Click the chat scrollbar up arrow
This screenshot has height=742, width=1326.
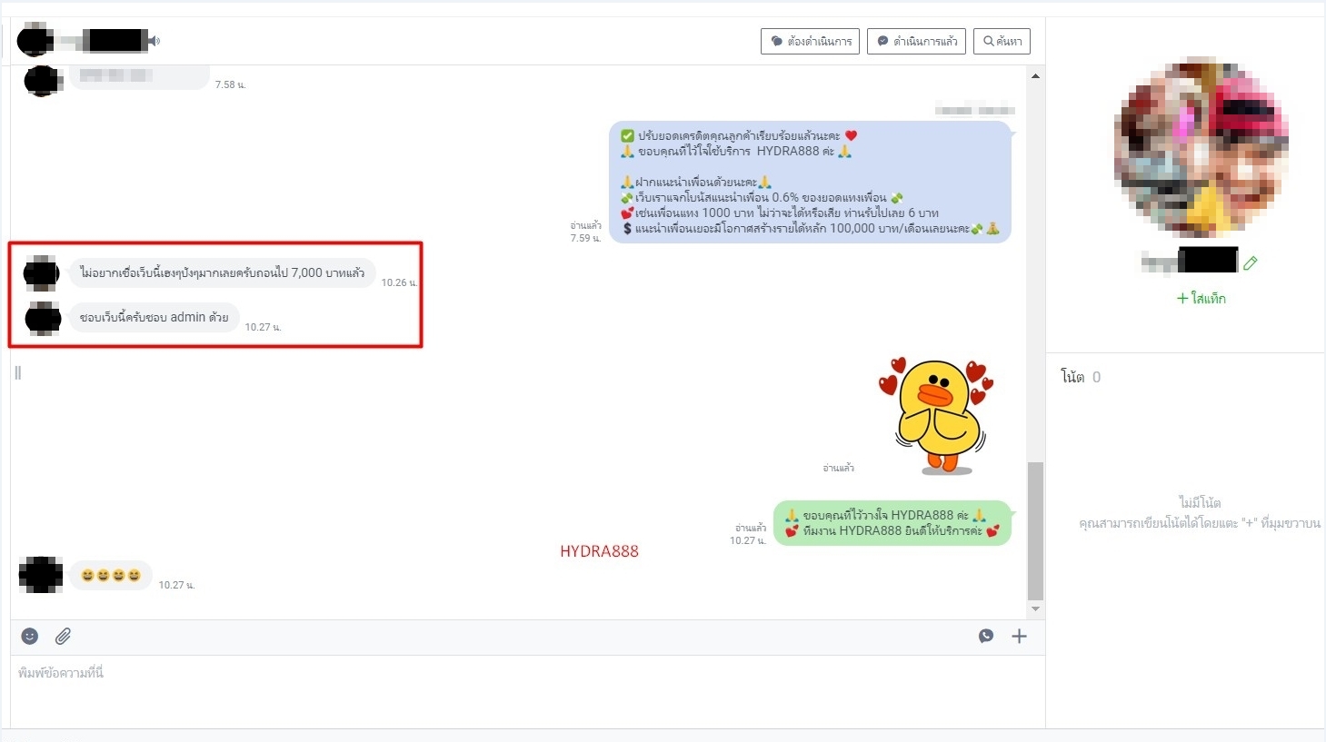(x=1035, y=76)
